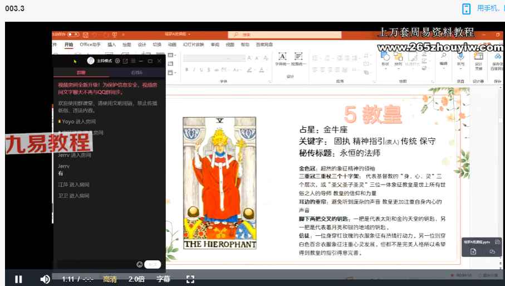Screen dimensions: 505x286
Task: Toggle 字幕 subtitles in the player
Action: [163, 279]
